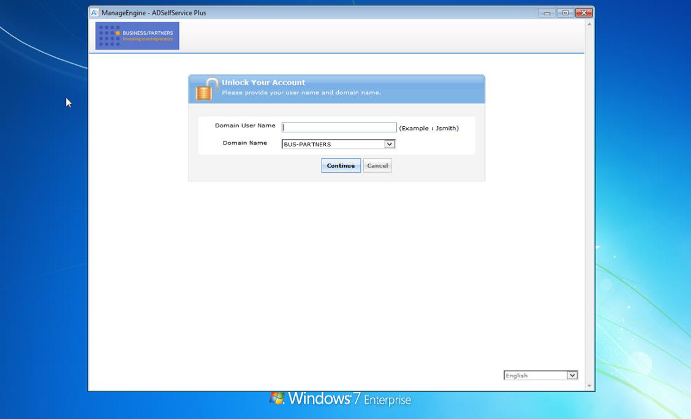691x419 pixels.
Task: Click the ADSelfService Plus title bar icon
Action: (x=94, y=13)
